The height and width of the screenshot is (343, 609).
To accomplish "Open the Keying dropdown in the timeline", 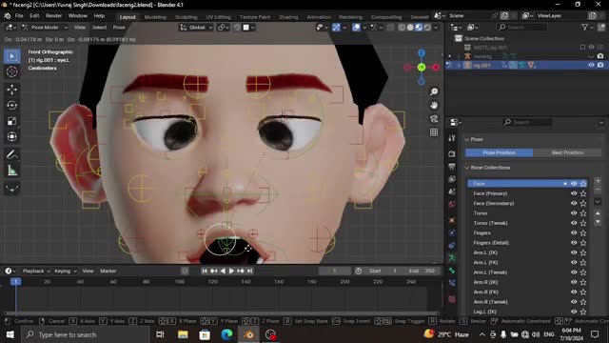I will (x=66, y=271).
